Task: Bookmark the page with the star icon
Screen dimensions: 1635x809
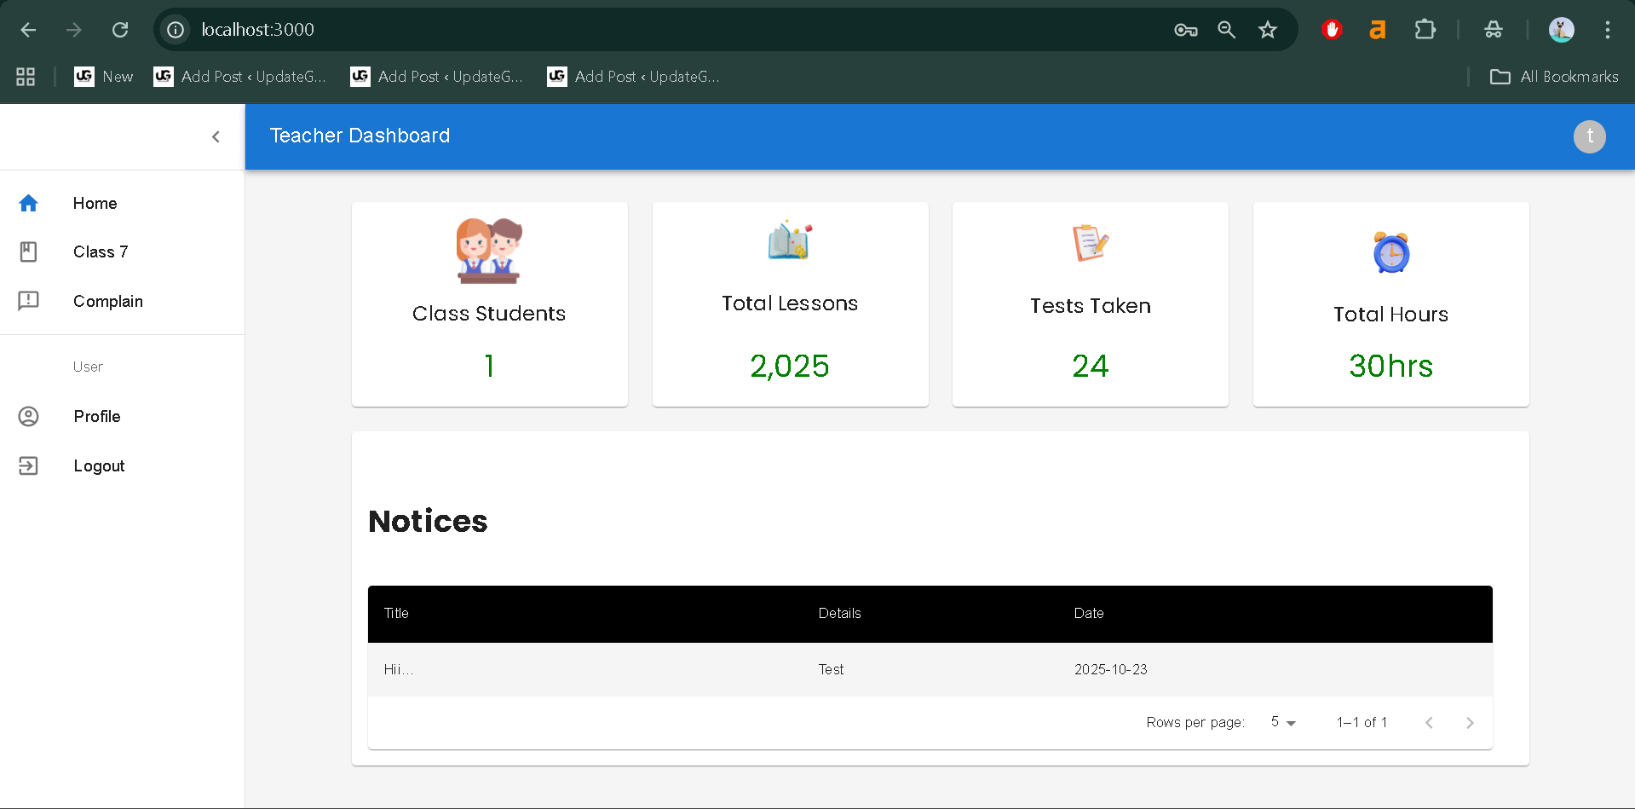Action: point(1267,29)
